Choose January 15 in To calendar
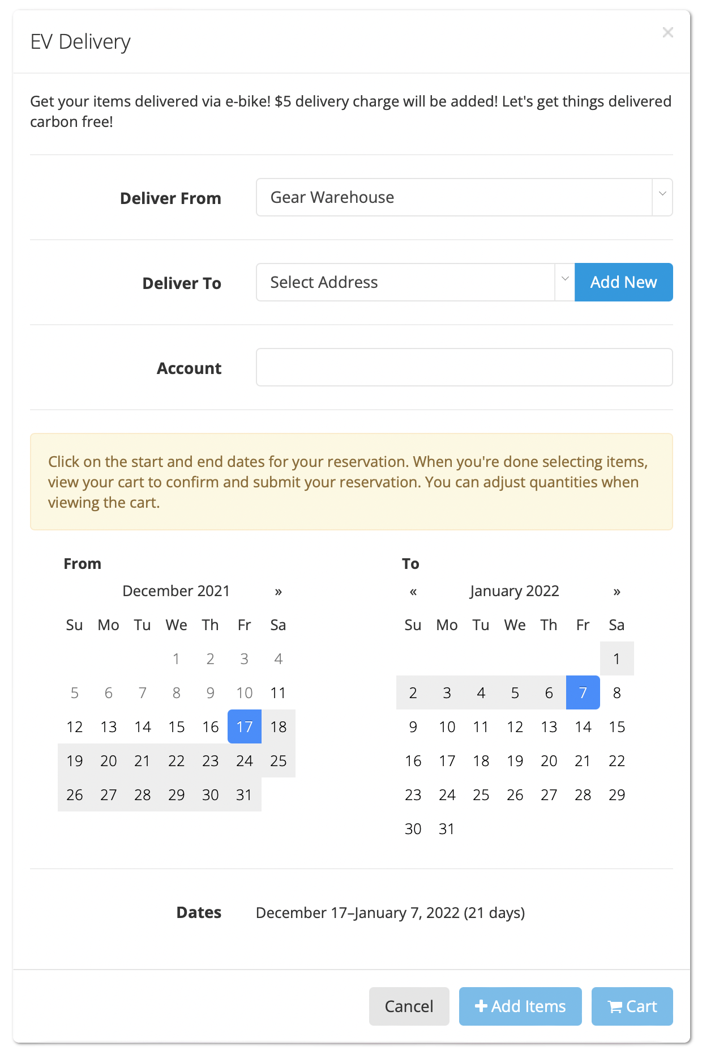 point(617,726)
